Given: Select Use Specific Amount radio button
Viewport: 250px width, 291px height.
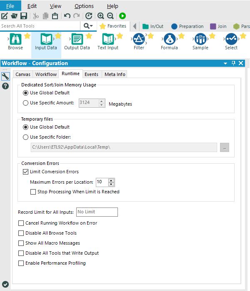Looking at the screenshot, I should point(25,103).
